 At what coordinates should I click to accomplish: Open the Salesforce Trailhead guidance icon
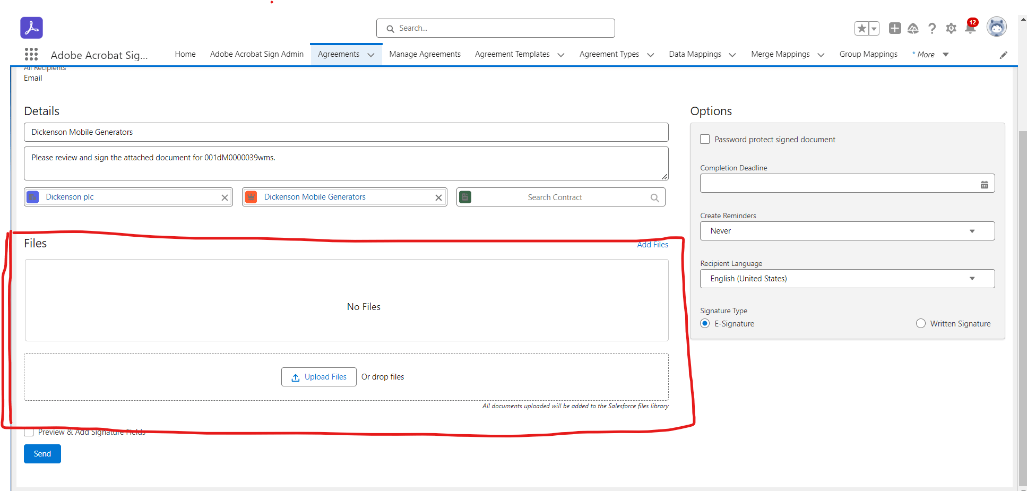(913, 28)
